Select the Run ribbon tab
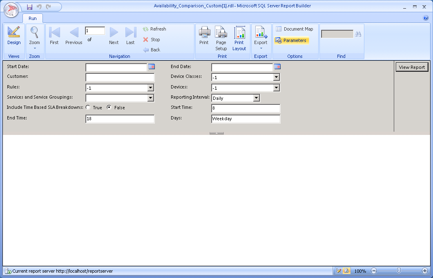 tap(33, 18)
